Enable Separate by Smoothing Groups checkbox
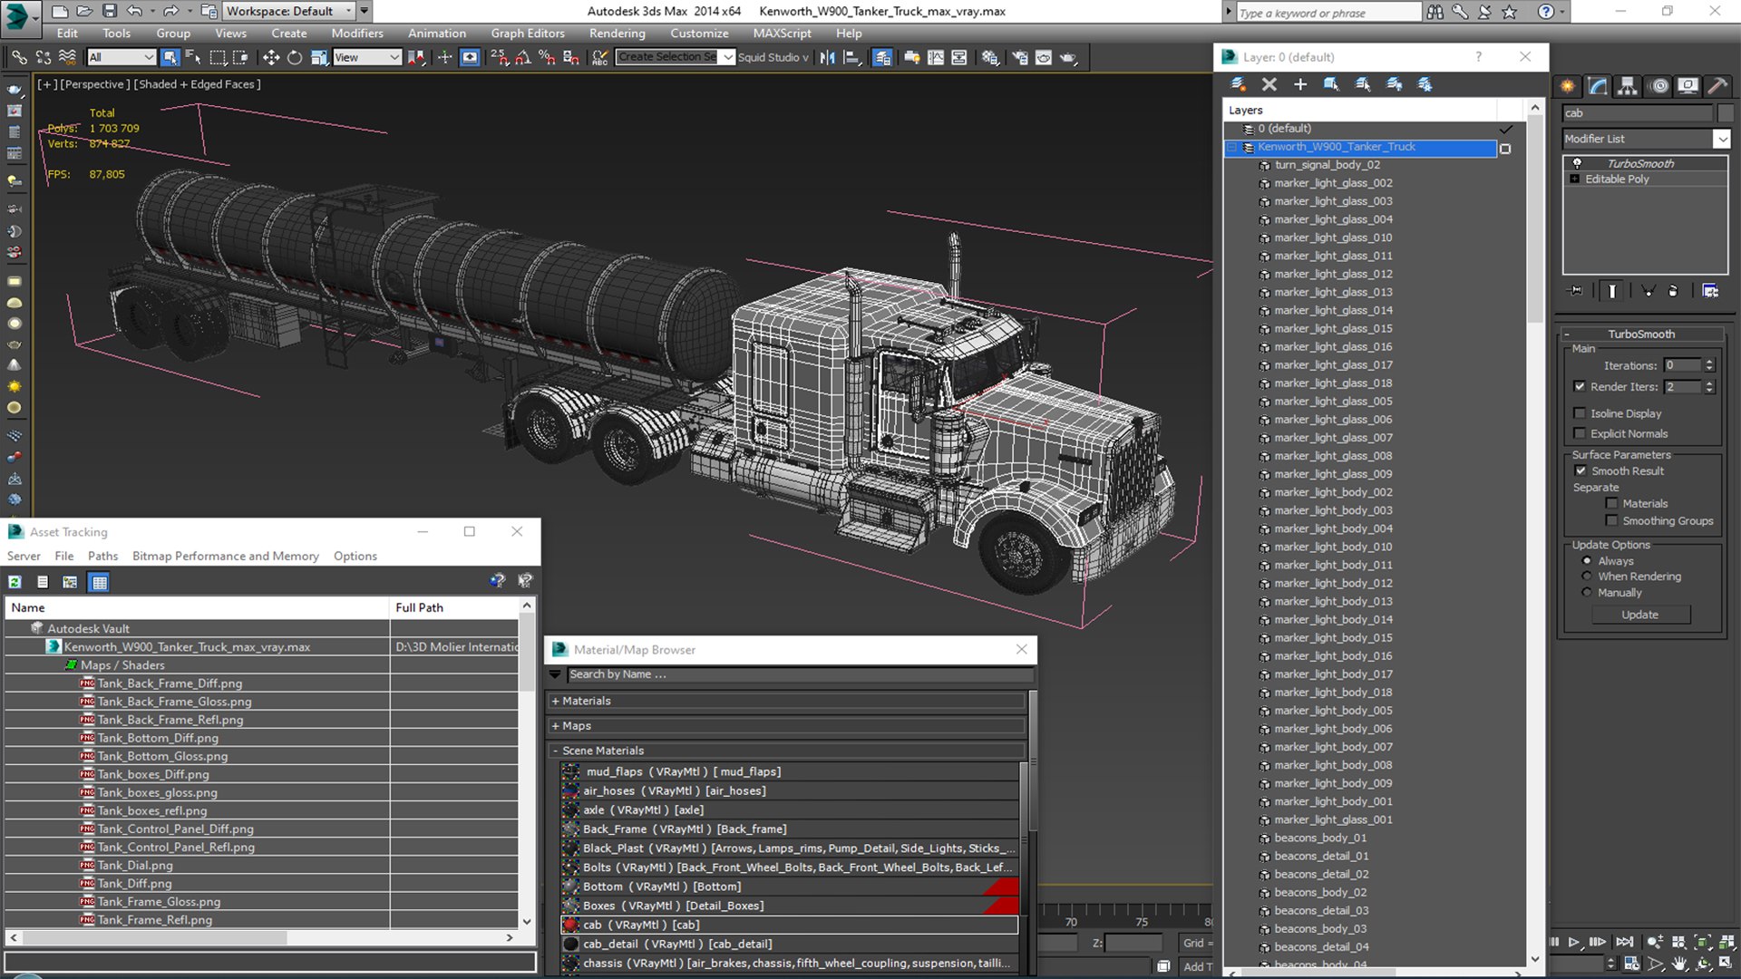This screenshot has width=1741, height=979. coord(1611,520)
